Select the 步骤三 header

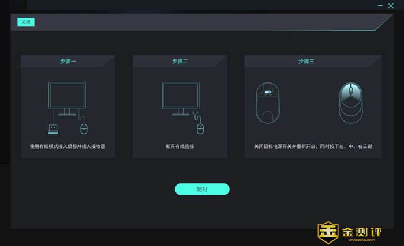click(306, 61)
